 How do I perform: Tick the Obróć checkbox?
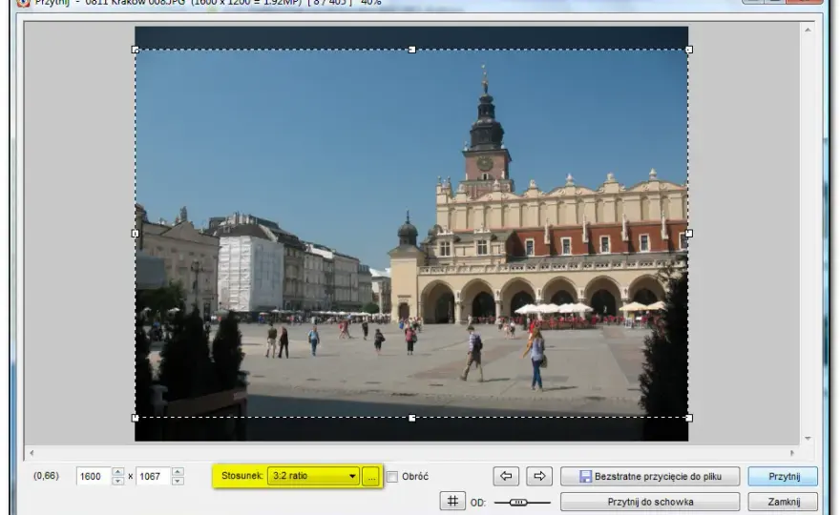point(392,477)
